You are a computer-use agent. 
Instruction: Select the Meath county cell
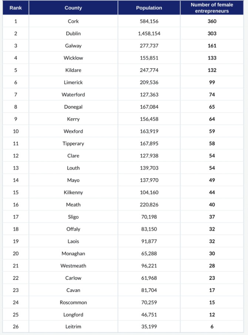coord(73,205)
